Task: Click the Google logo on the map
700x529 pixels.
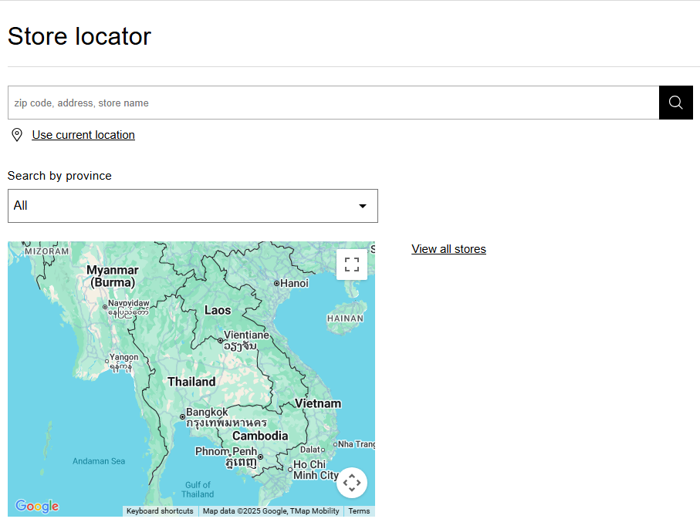Action: tap(36, 506)
